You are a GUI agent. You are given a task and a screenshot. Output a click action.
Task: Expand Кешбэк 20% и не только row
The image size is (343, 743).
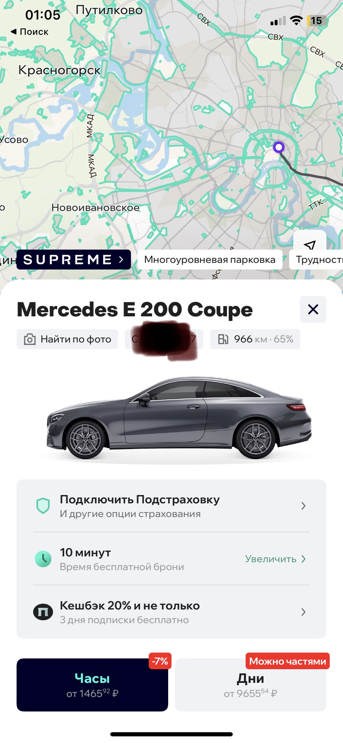[171, 612]
